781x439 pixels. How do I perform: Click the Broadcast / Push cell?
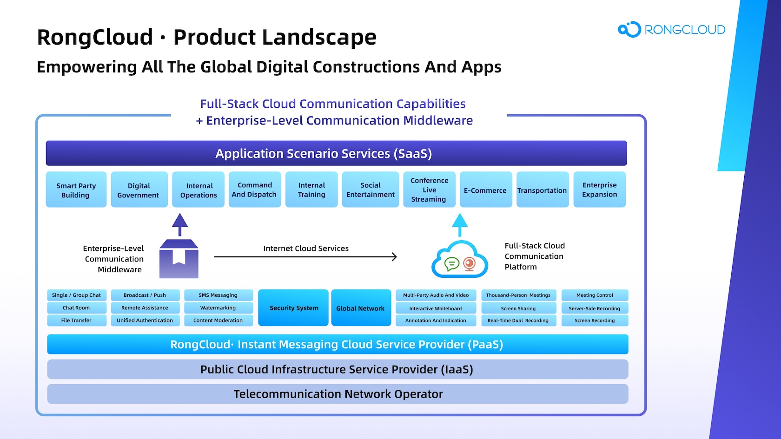coord(145,295)
